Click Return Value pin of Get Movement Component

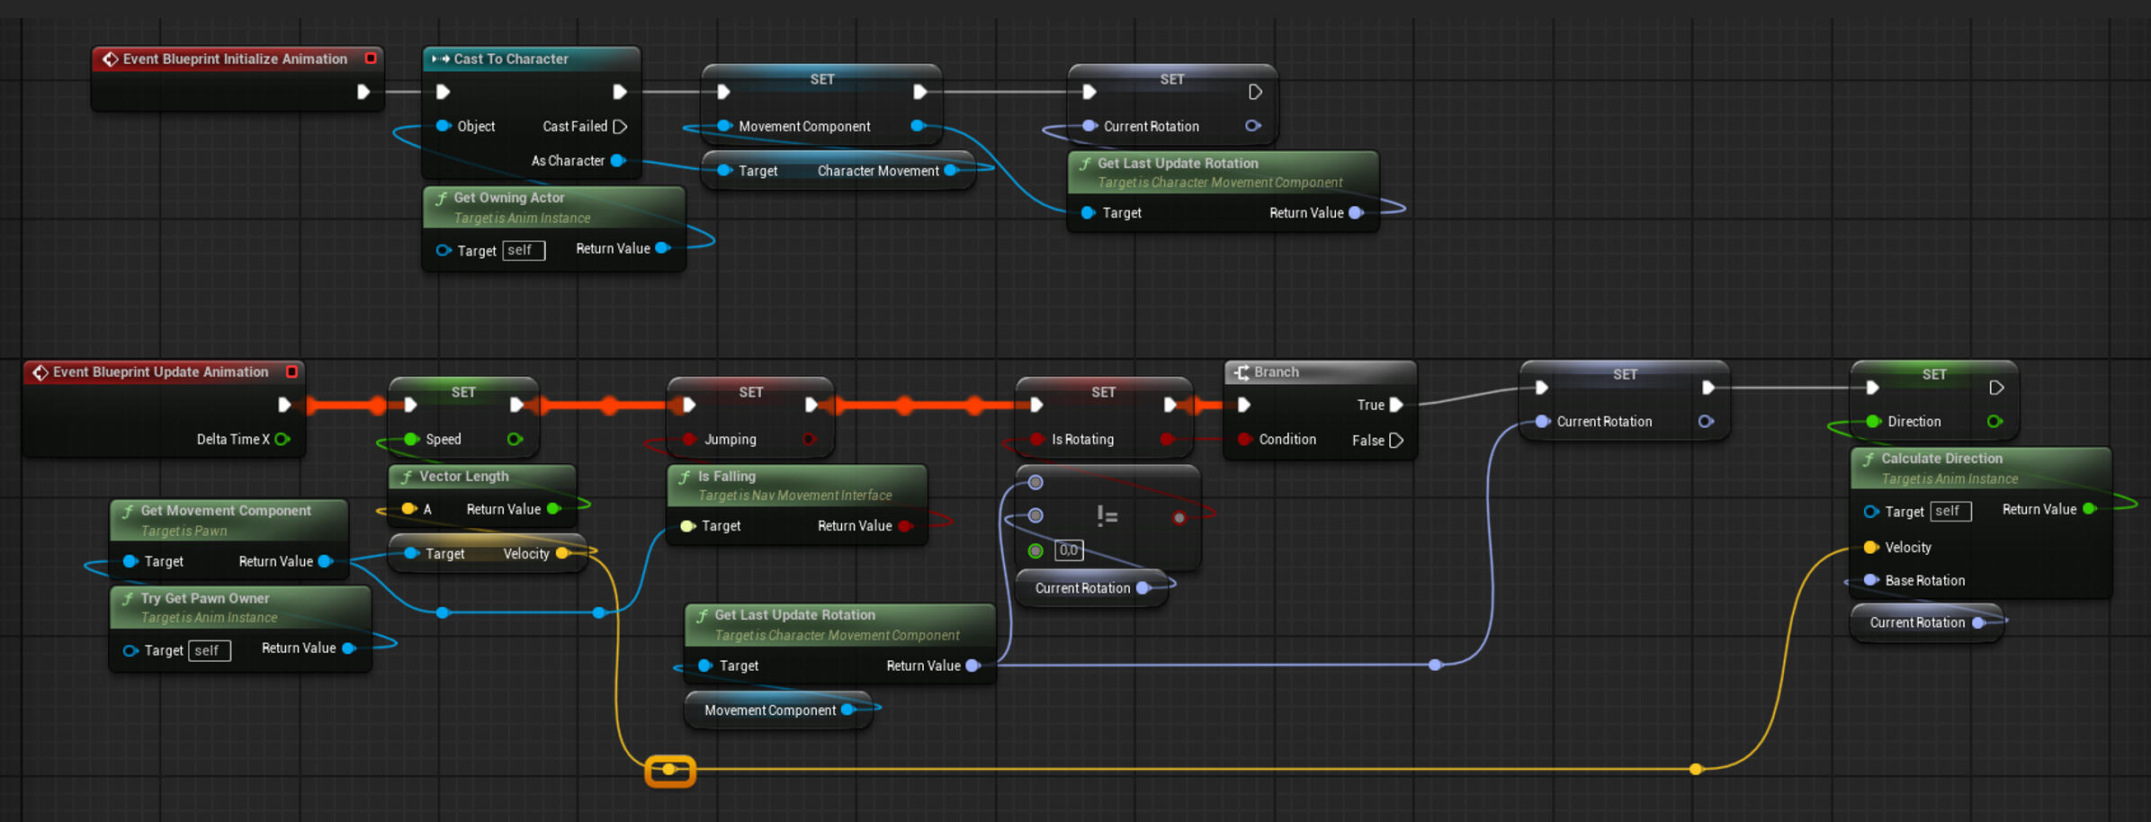click(326, 561)
